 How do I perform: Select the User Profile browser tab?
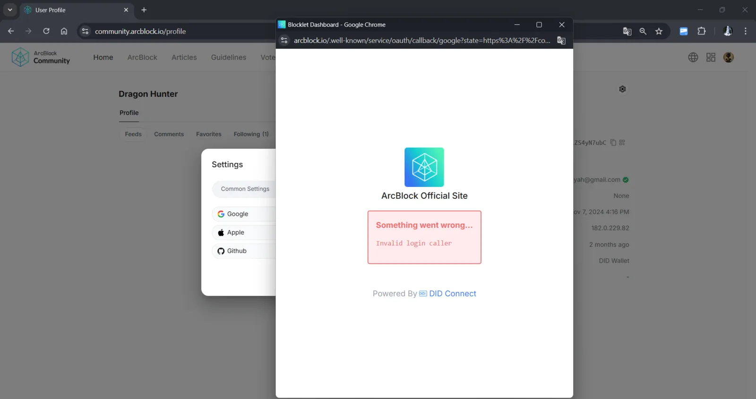click(77, 10)
